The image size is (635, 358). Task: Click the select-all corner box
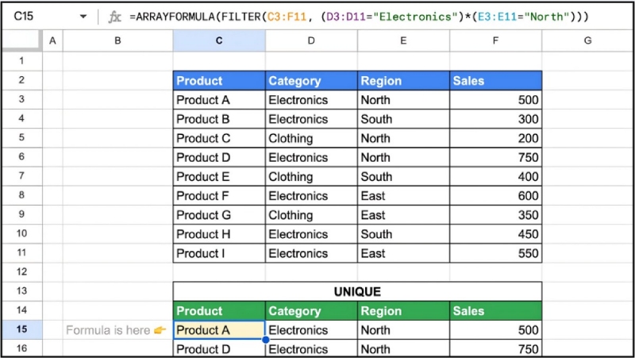pos(21,40)
